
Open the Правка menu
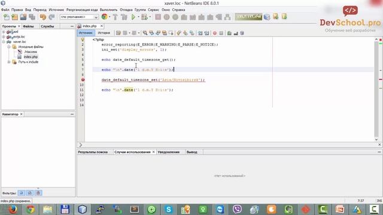coord(17,10)
